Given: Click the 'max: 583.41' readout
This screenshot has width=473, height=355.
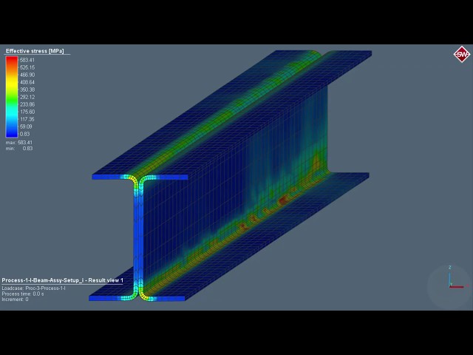Looking at the screenshot, I should click(x=19, y=143).
